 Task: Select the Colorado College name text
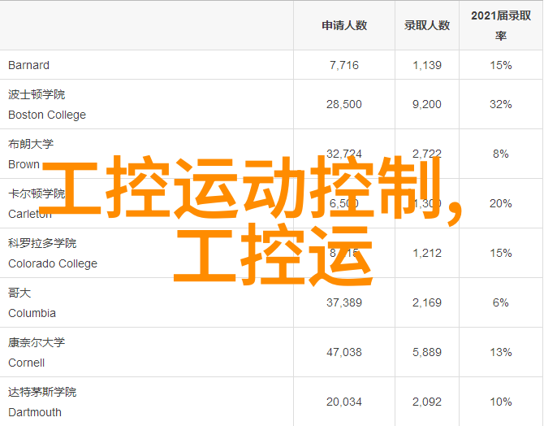point(53,263)
